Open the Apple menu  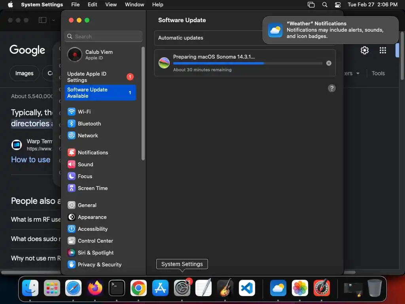point(10,5)
